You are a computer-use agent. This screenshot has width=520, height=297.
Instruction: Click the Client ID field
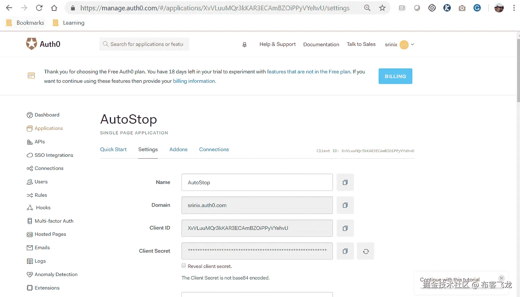coord(257,228)
